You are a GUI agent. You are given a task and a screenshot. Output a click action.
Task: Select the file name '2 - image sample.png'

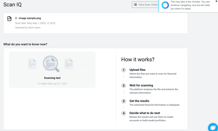tap(28, 18)
